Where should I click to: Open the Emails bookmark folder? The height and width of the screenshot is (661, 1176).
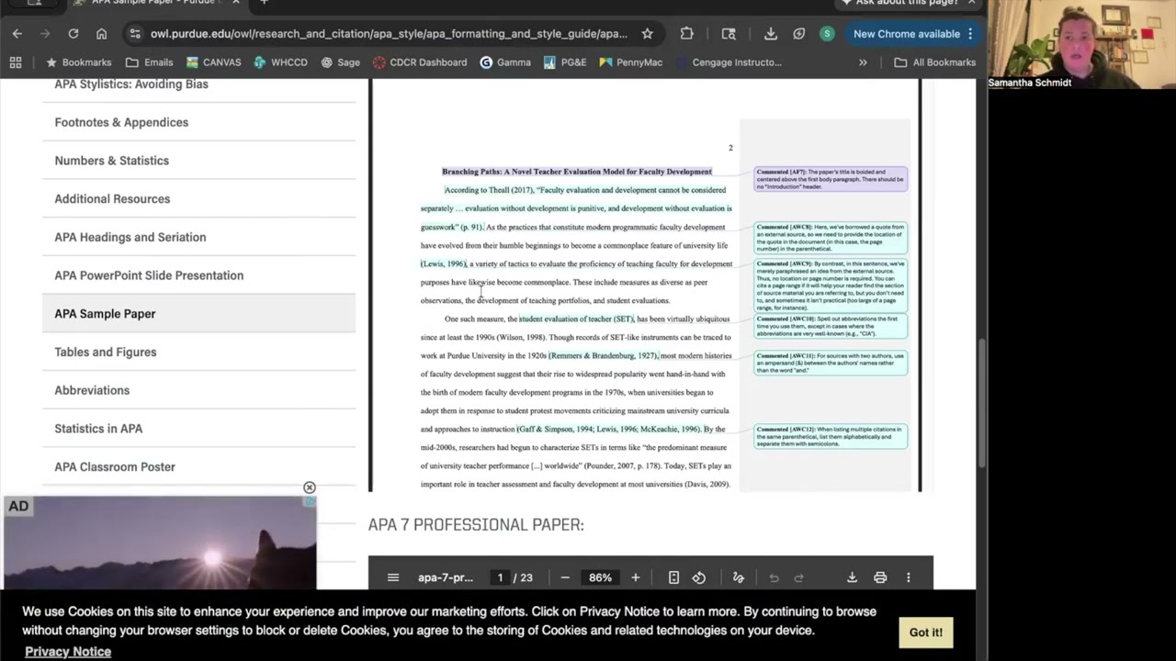point(149,62)
